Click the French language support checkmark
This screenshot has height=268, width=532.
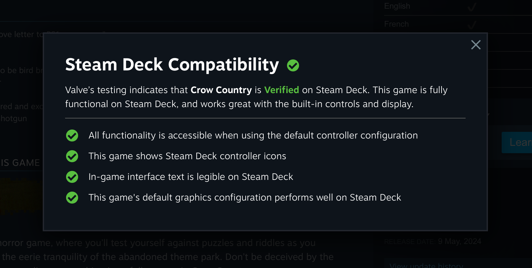click(473, 24)
